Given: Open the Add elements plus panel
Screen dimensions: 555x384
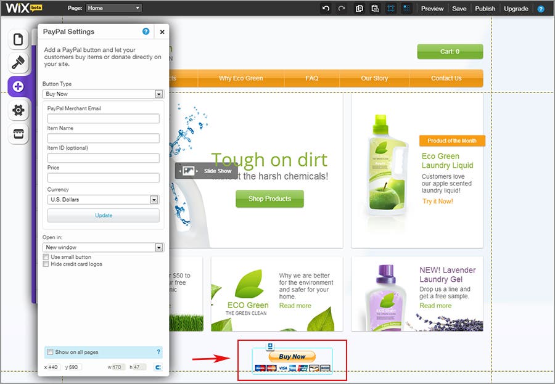Looking at the screenshot, I should click(x=18, y=87).
